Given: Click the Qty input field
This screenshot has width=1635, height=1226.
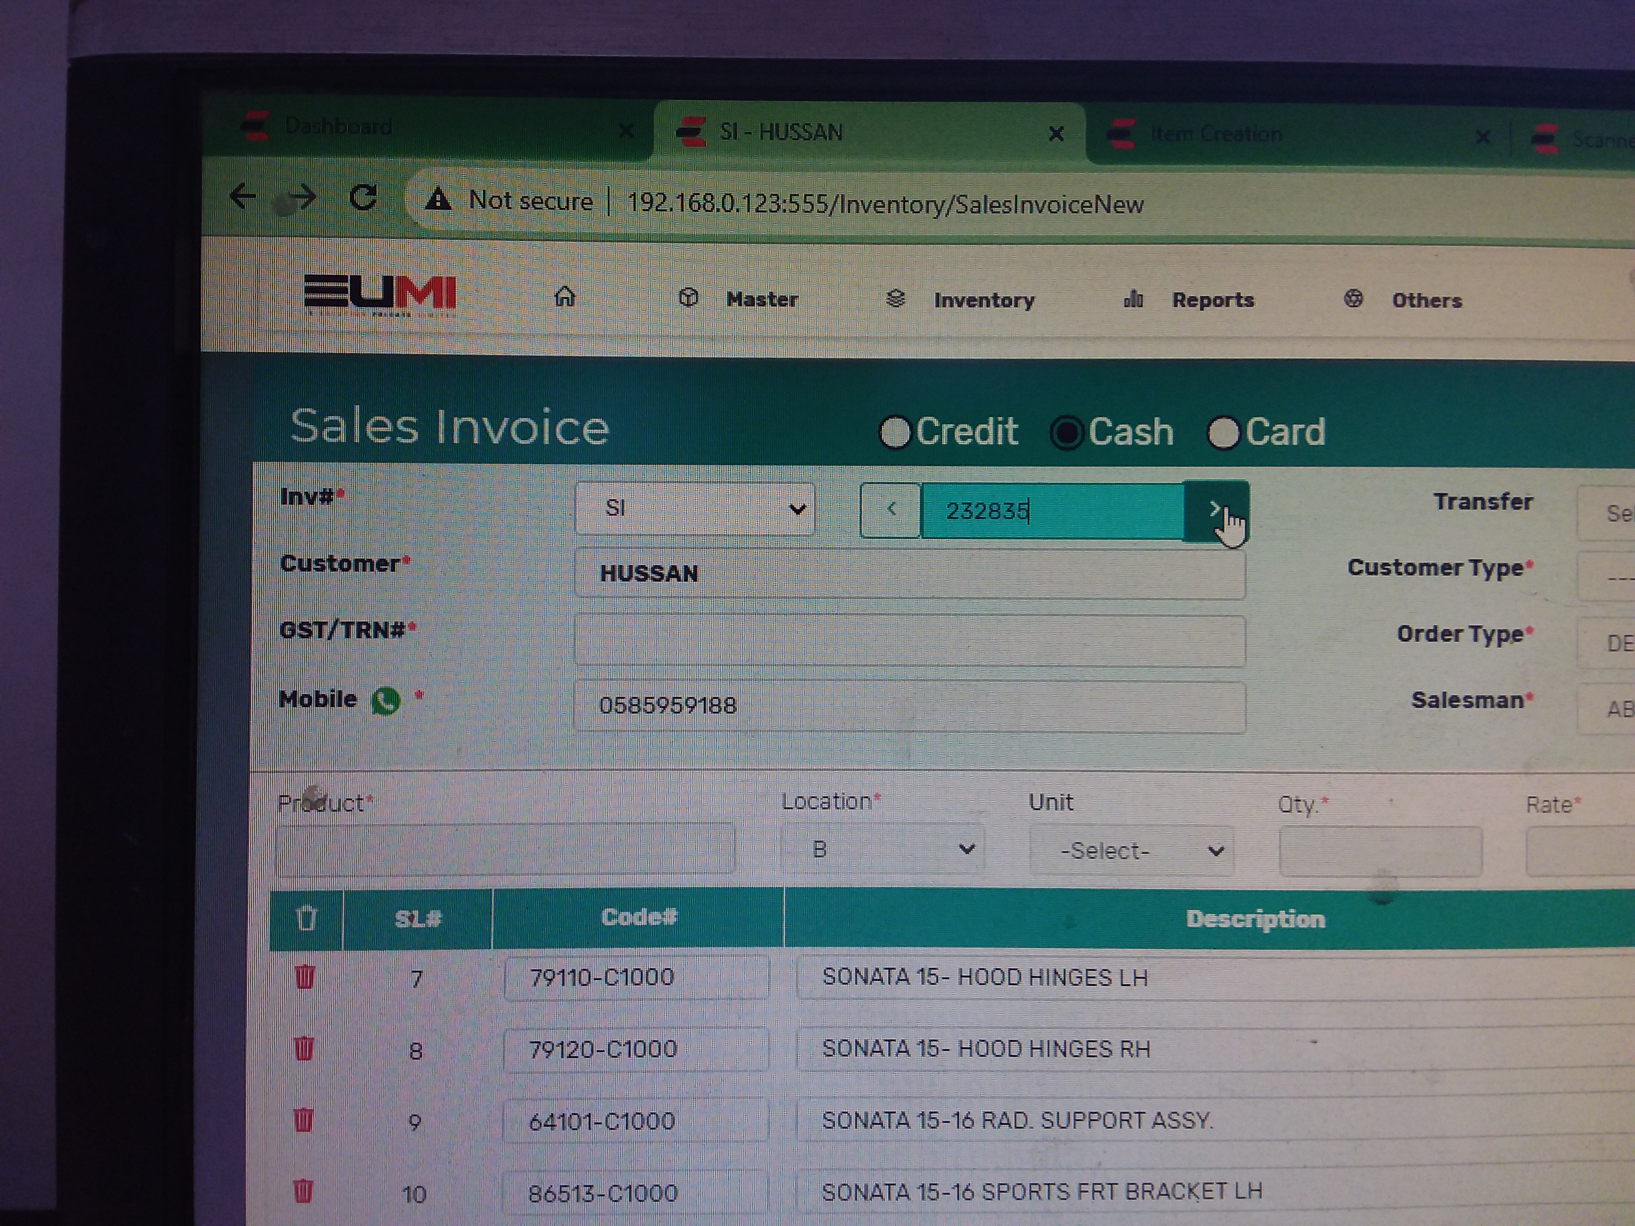Looking at the screenshot, I should click(1380, 852).
